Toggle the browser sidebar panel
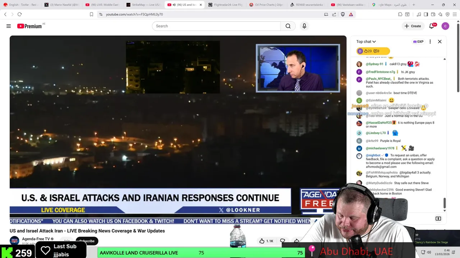 point(426,14)
